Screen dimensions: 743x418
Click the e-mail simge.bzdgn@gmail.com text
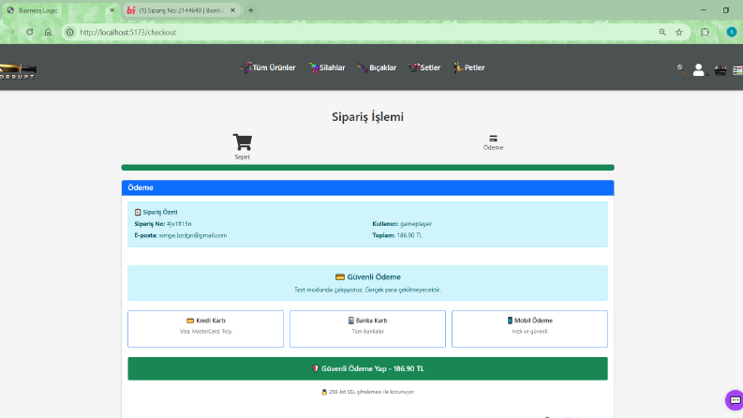pyautogui.click(x=193, y=235)
